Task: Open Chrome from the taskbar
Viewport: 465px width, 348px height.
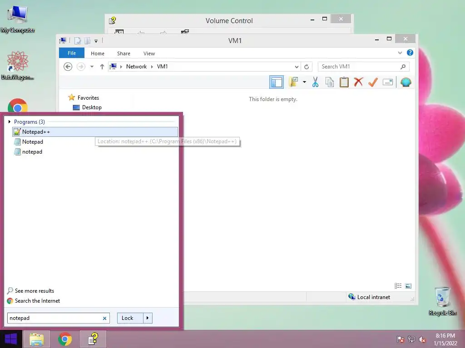Action: coord(65,339)
